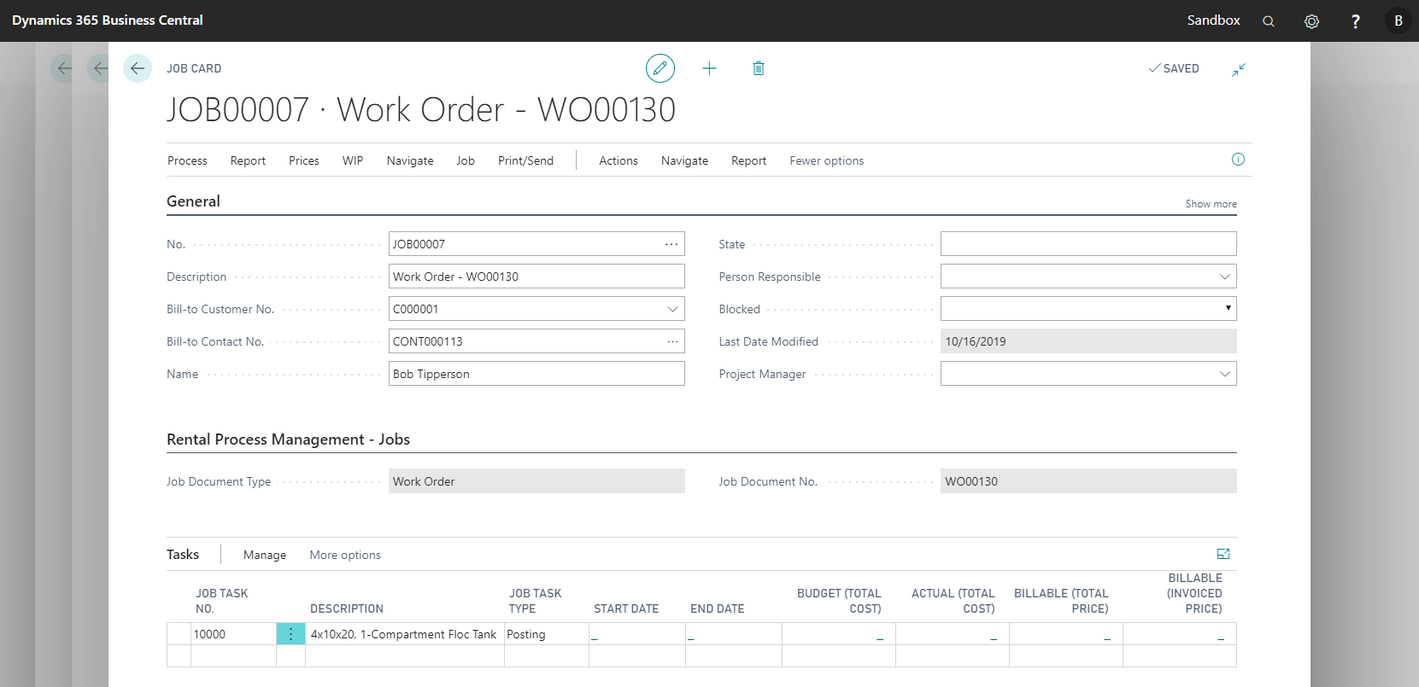This screenshot has height=687, width=1419.
Task: Click Dynamics 365 Business Central title
Action: pos(108,20)
